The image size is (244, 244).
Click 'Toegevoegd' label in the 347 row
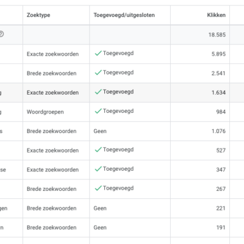click(x=118, y=169)
